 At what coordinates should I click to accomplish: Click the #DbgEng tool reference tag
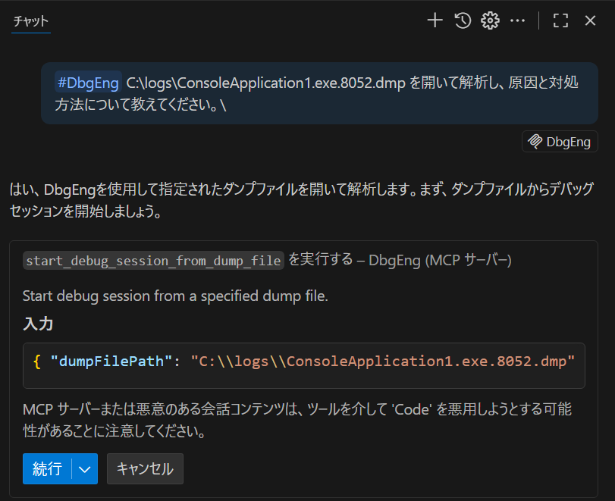(x=88, y=83)
